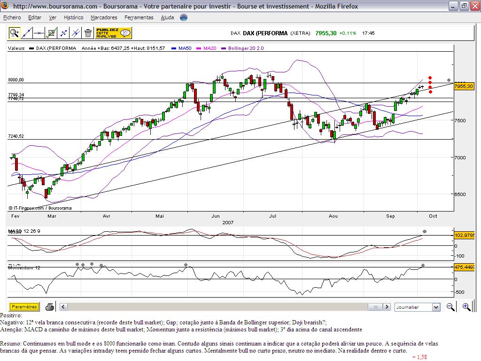Click the MA20 legend label

tap(210, 48)
